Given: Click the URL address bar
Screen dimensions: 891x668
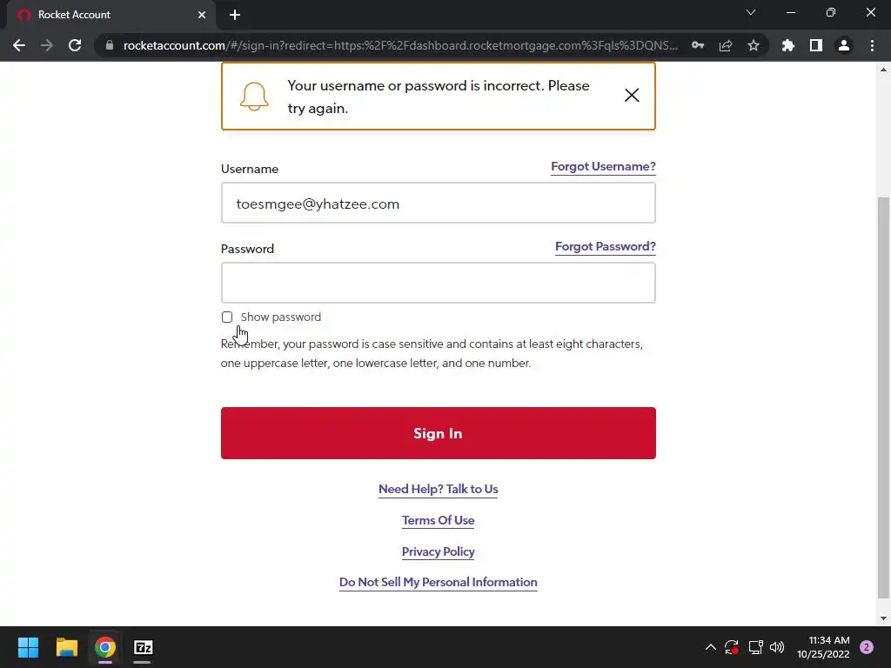Looking at the screenshot, I should 400,45.
